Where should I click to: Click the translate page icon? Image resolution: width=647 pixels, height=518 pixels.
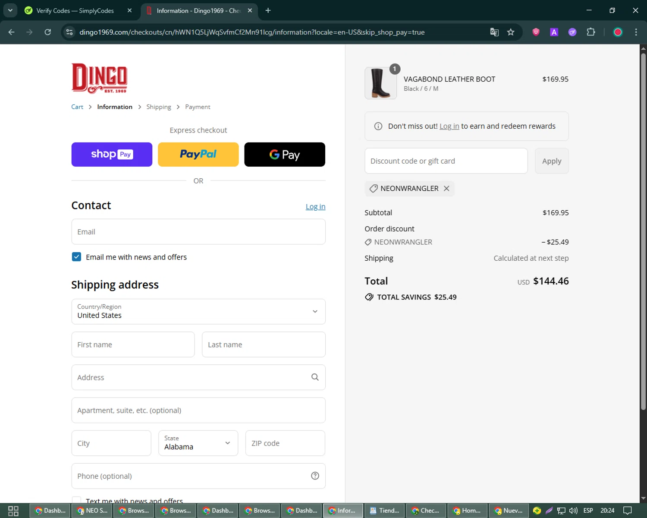(494, 32)
